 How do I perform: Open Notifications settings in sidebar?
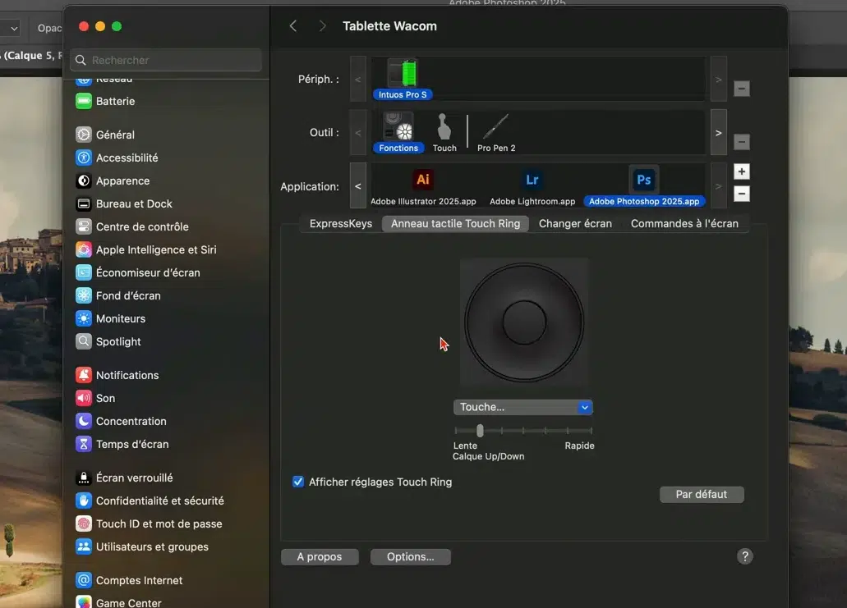pos(117,375)
